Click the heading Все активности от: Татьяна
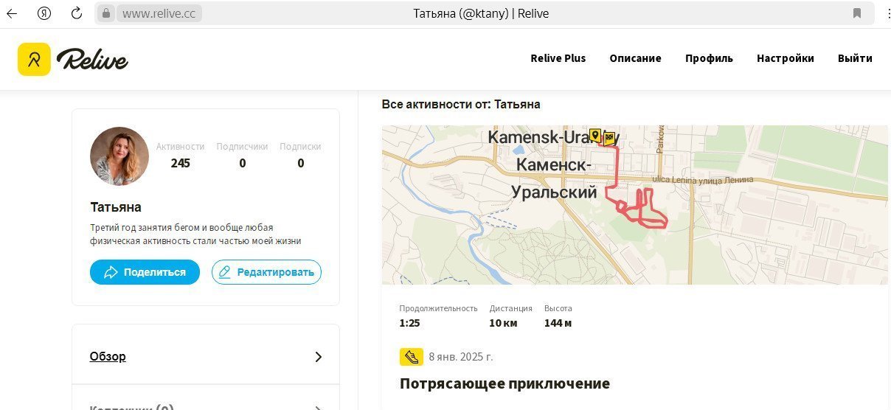The image size is (891, 410). [461, 105]
